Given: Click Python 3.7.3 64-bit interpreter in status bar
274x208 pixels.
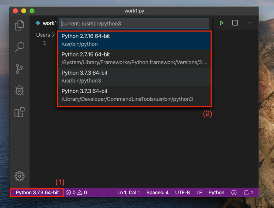Looking at the screenshot, I should click(37, 192).
